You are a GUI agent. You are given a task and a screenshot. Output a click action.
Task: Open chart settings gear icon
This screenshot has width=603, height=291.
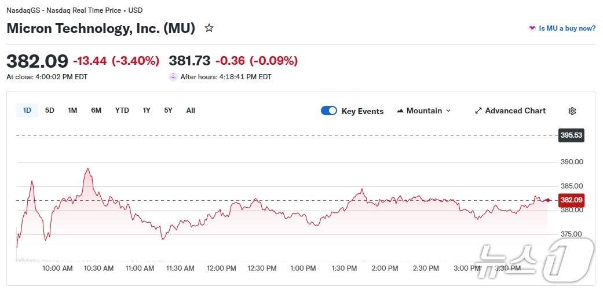(x=572, y=111)
